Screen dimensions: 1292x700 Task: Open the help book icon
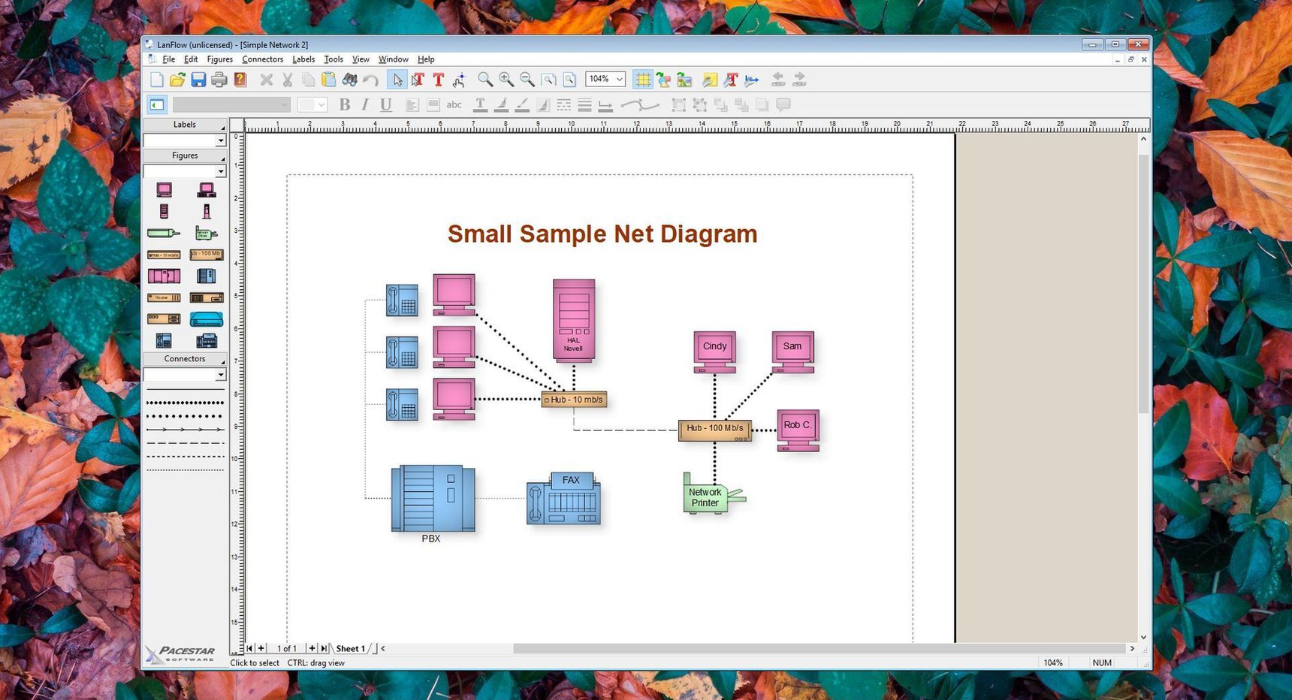coord(240,80)
